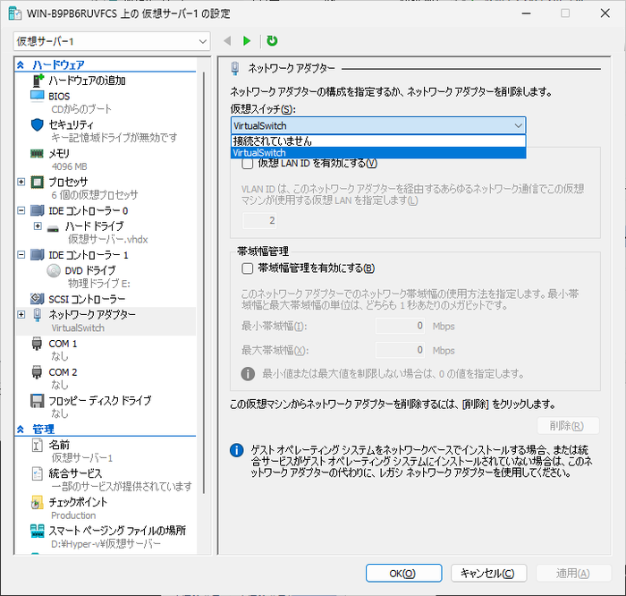Click the green start virtual machine icon

tap(247, 41)
